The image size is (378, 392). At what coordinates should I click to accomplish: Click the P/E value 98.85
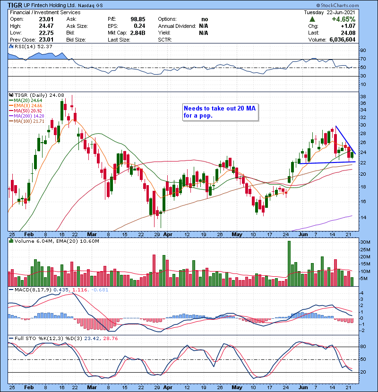pos(138,19)
